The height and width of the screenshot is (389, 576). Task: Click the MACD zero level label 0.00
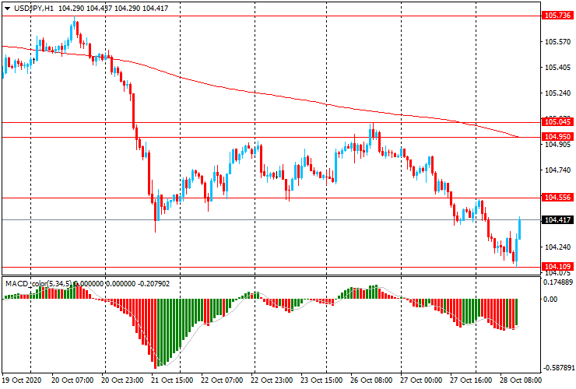coord(550,300)
